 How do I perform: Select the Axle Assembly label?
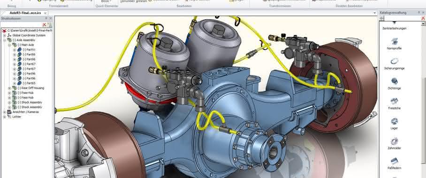(x=23, y=40)
